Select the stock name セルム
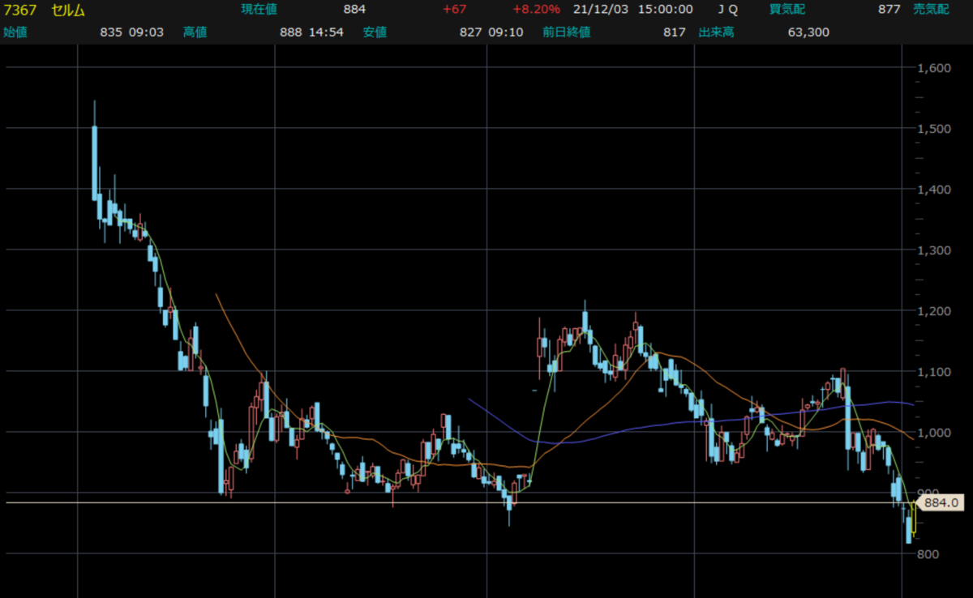 point(69,10)
